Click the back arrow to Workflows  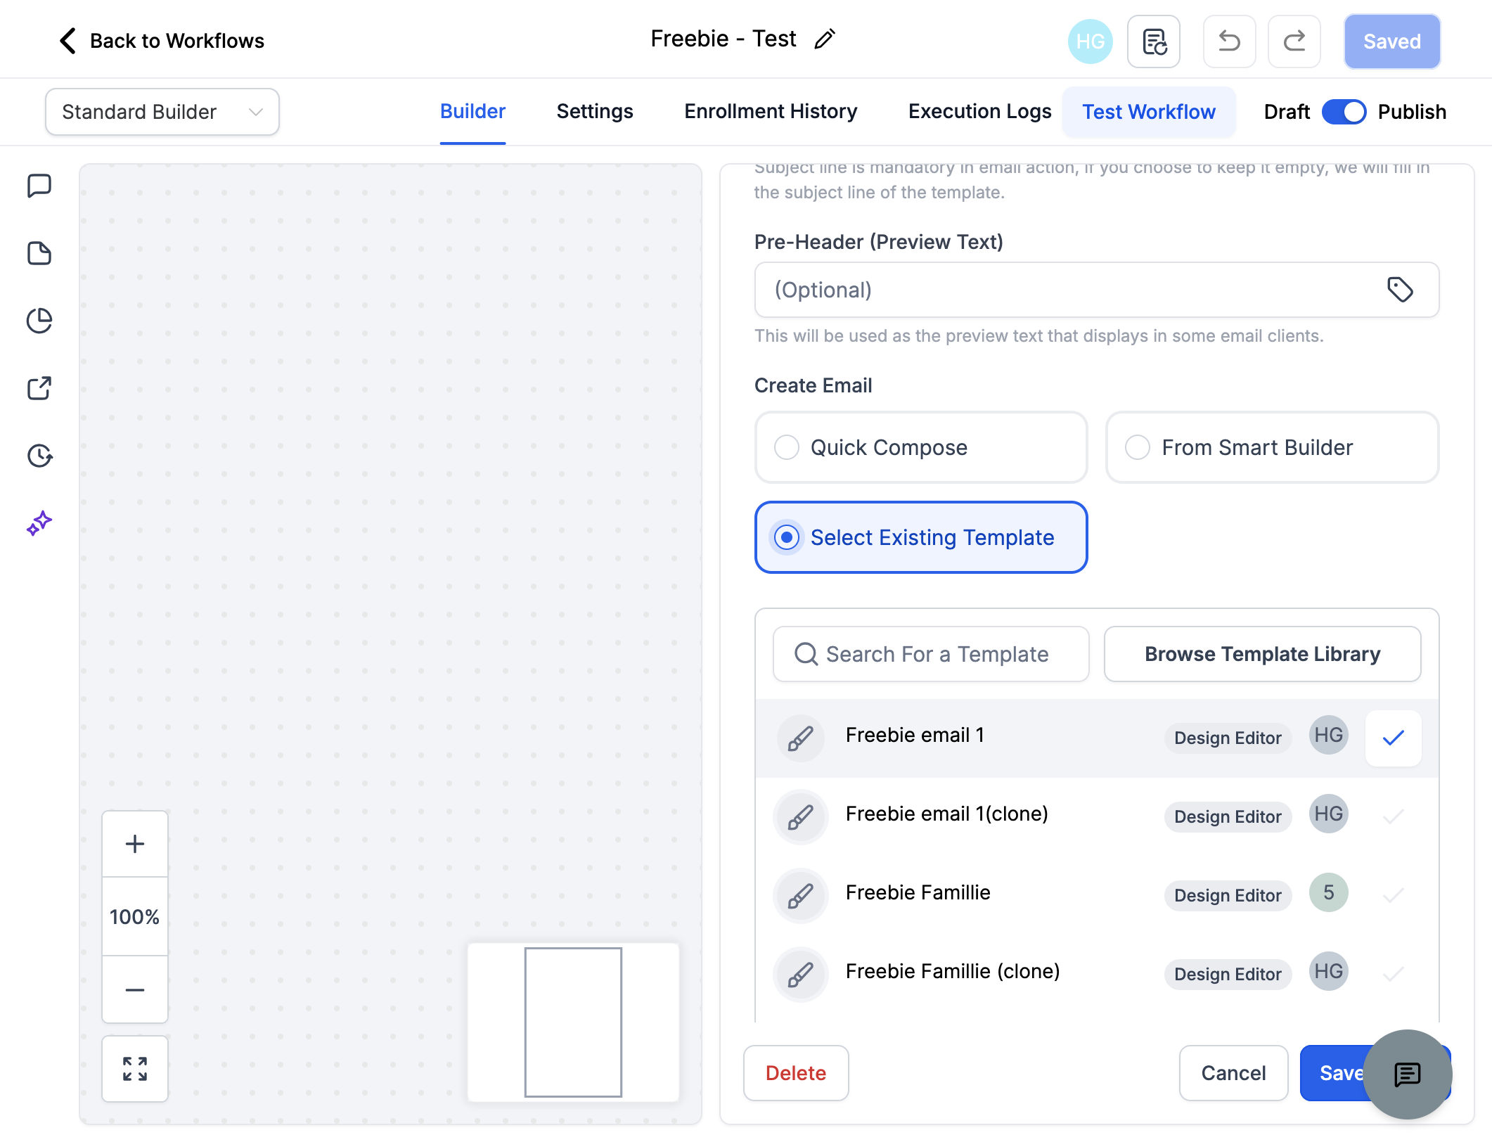click(67, 41)
